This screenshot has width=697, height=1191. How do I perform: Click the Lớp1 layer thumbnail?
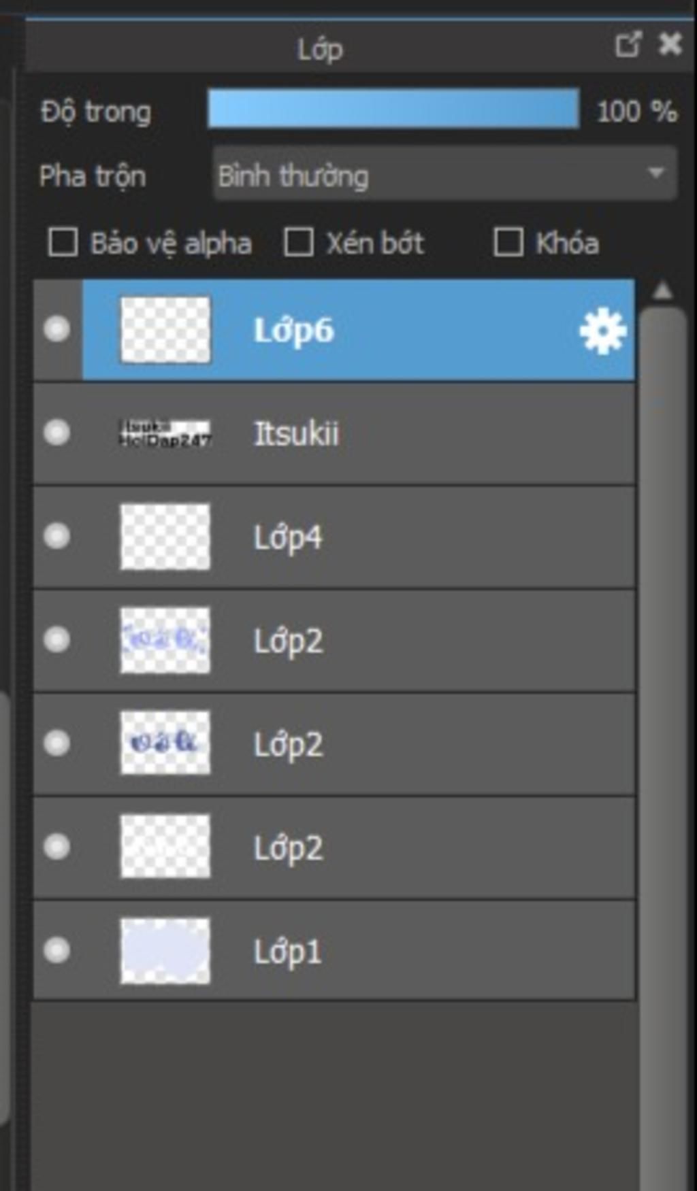click(165, 951)
